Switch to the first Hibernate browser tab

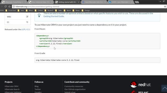[x=14, y=2]
